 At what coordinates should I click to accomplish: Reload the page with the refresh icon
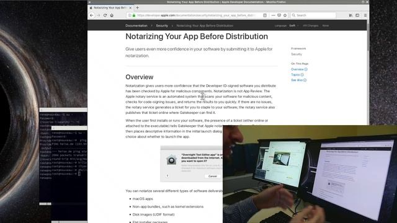pyautogui.click(x=105, y=15)
